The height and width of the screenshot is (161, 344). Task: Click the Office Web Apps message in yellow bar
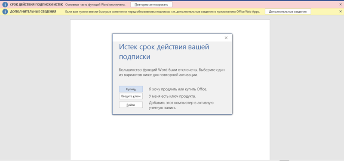(x=163, y=12)
